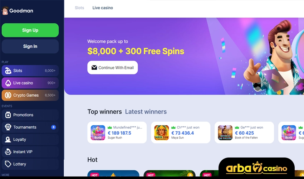This screenshot has height=179, width=304.
Task: Select the Latest winners tab
Action: (x=146, y=112)
